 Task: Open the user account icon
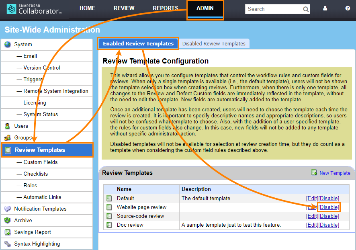click(325, 8)
